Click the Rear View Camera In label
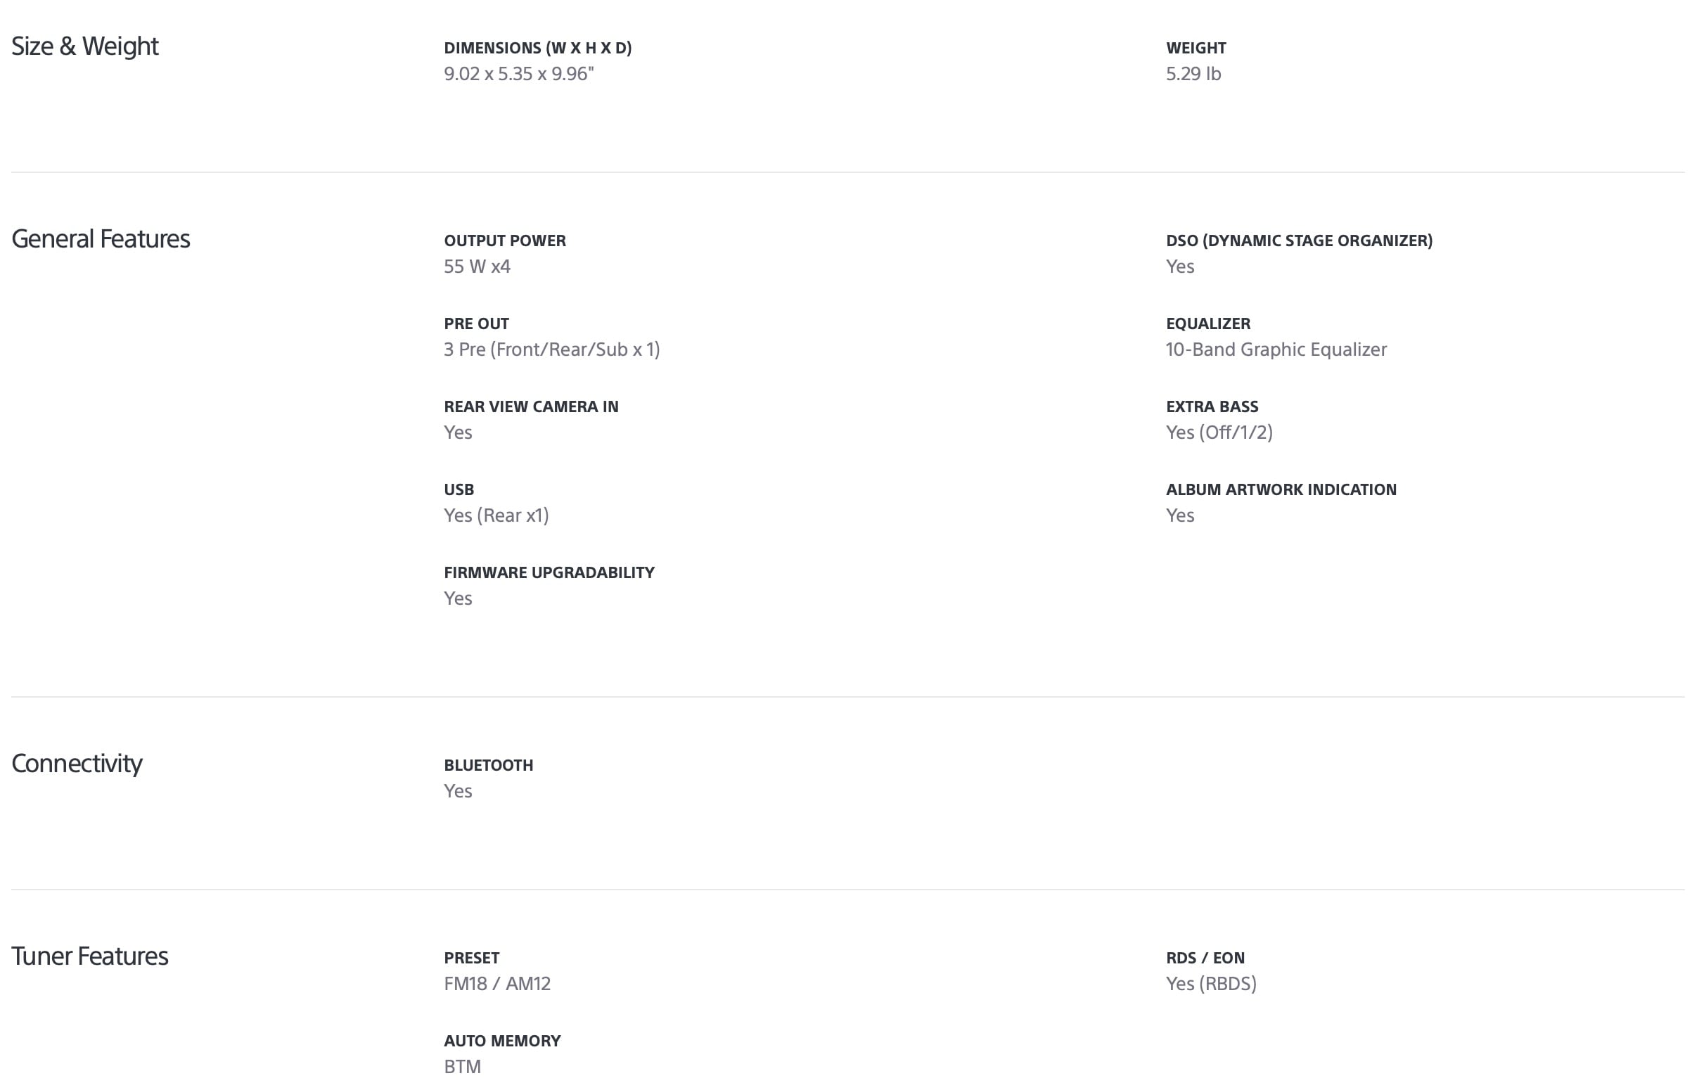 (531, 407)
